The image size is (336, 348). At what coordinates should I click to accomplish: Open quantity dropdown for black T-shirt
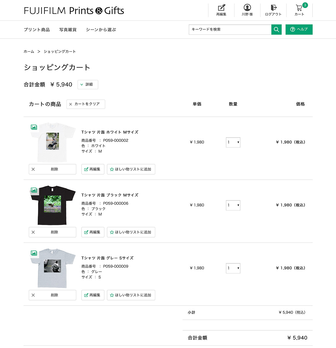[x=233, y=205]
